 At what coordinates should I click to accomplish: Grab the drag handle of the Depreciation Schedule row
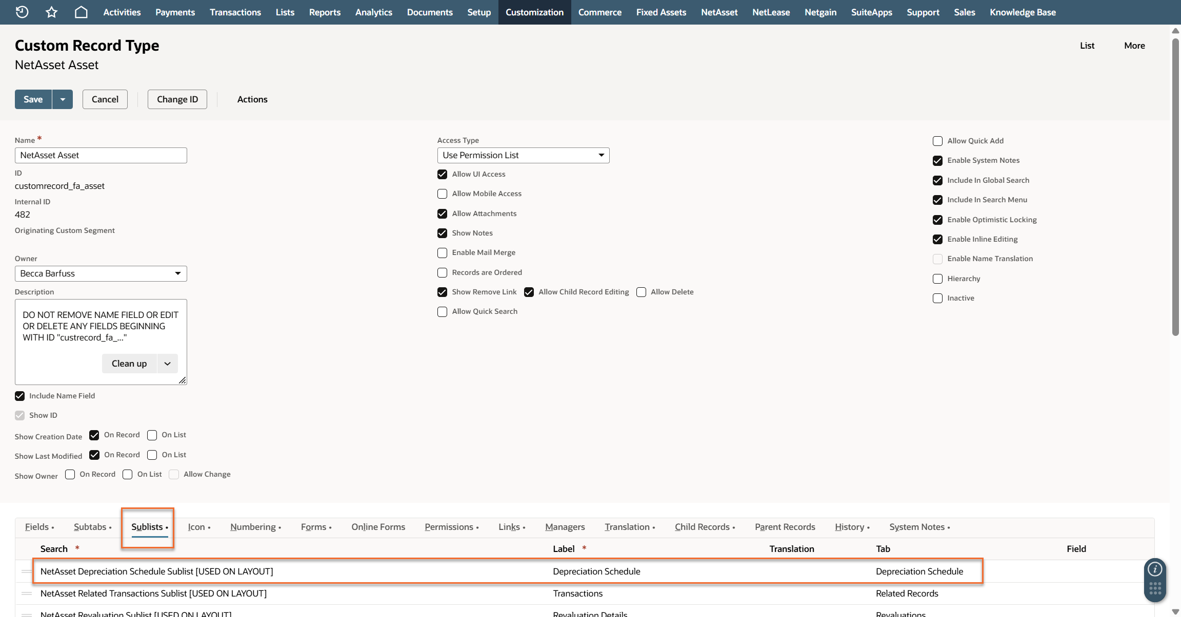26,571
